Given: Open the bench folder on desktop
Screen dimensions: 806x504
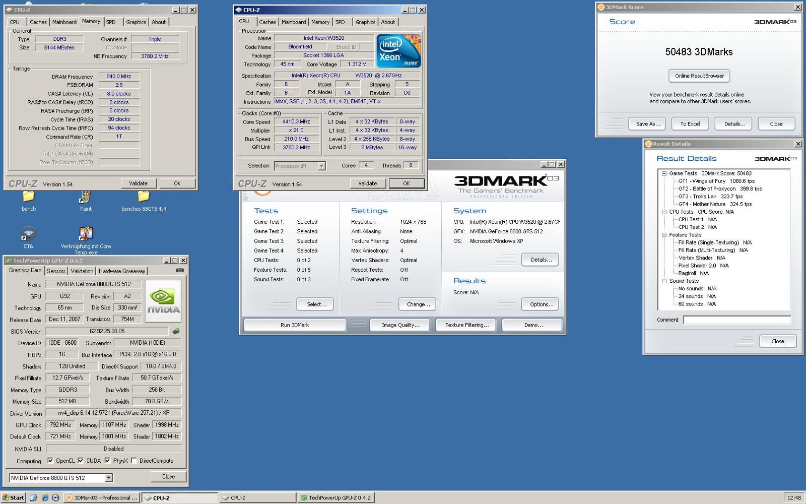Looking at the screenshot, I should pos(28,200).
